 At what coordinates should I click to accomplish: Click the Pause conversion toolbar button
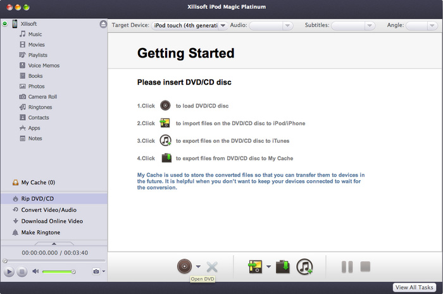(x=347, y=267)
